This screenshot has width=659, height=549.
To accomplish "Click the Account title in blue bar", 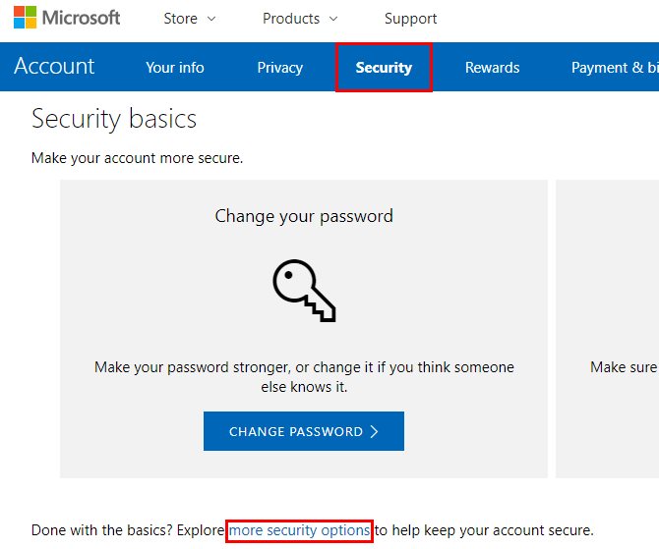I will point(54,67).
